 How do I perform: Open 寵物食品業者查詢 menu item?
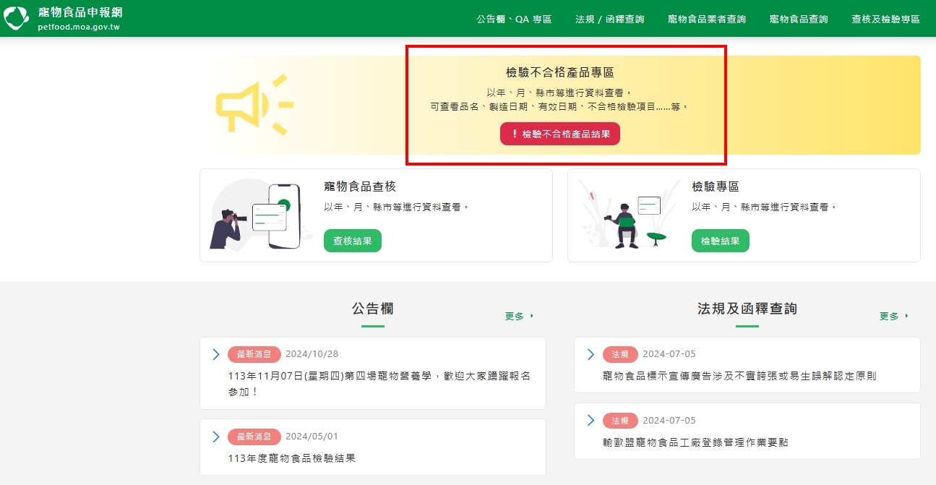click(x=706, y=20)
